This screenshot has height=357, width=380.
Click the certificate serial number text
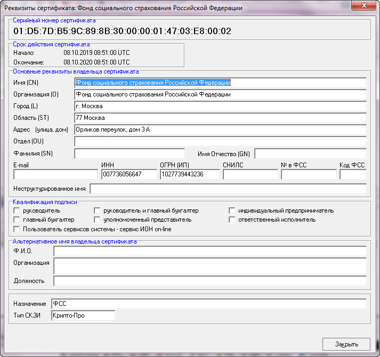click(122, 31)
